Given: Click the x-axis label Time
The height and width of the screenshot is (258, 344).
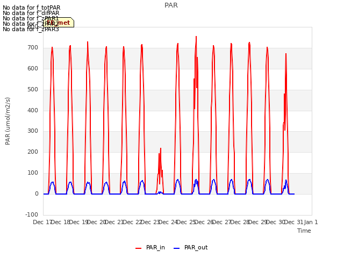Looking at the screenshot, I should click(x=304, y=231).
